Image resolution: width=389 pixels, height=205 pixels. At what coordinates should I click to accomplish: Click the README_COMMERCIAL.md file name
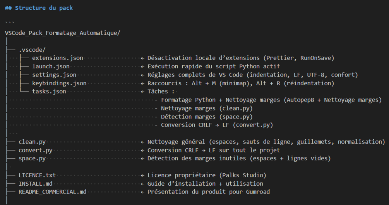click(x=52, y=192)
